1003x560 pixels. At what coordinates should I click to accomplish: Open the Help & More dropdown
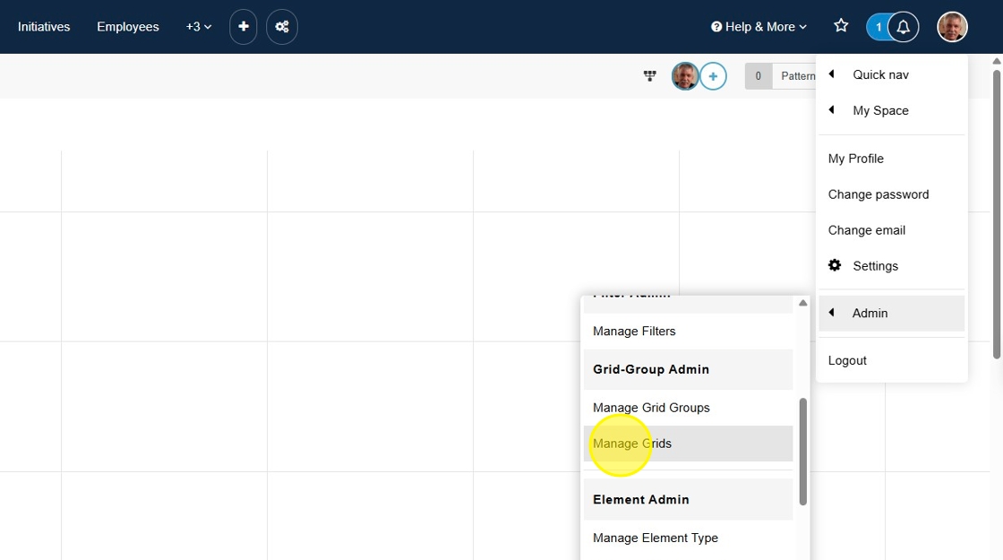[759, 27]
